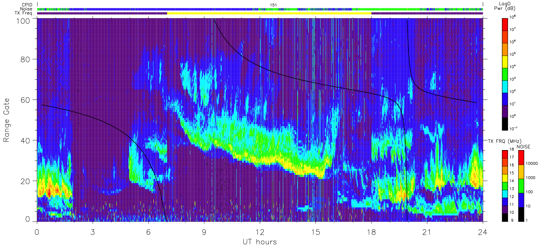Click the UT hours tick label '9'
This screenshot has width=543, height=251.
pyautogui.click(x=204, y=232)
